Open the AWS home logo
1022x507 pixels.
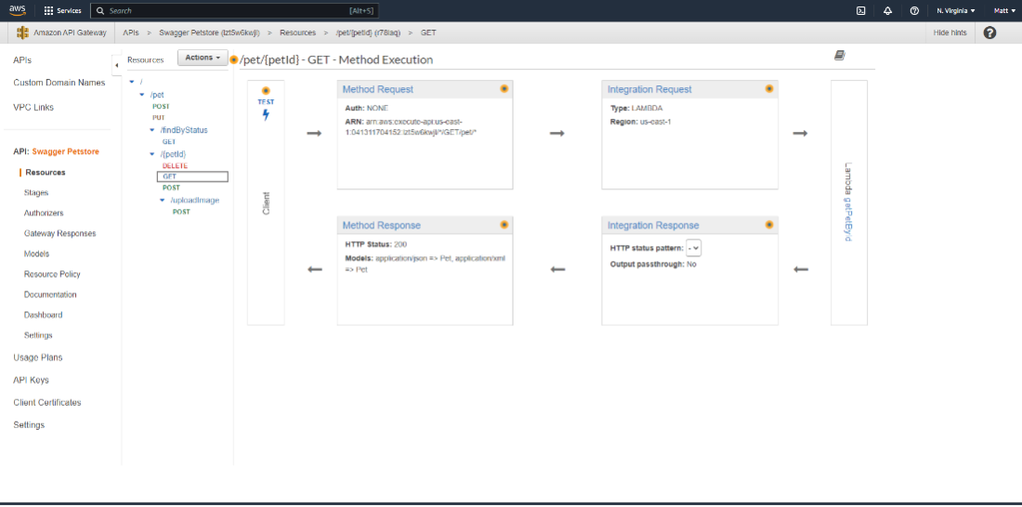click(x=17, y=10)
